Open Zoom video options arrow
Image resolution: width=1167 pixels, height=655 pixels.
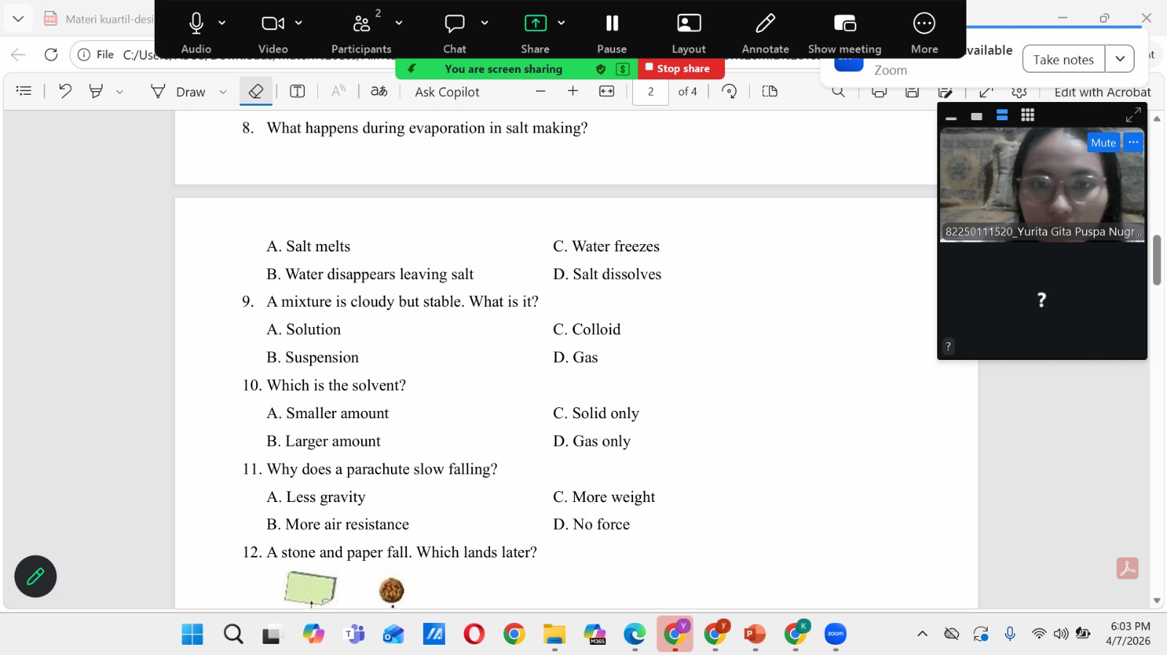[x=298, y=23]
